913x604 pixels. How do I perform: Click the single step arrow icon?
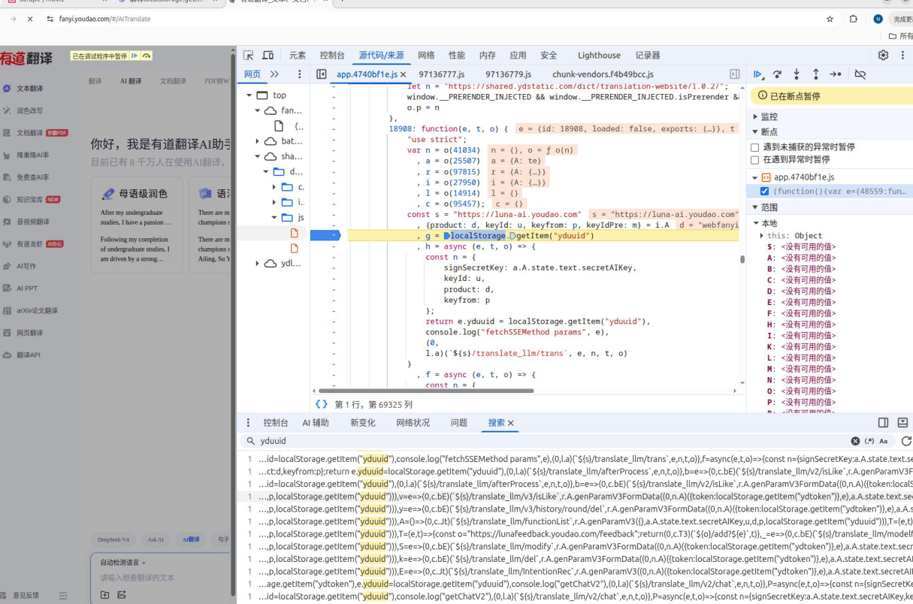835,74
